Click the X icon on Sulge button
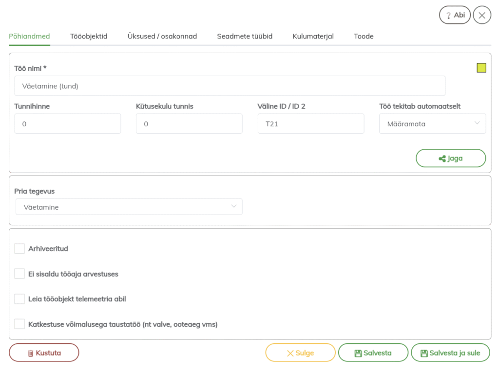This screenshot has height=377, width=499. coord(290,353)
